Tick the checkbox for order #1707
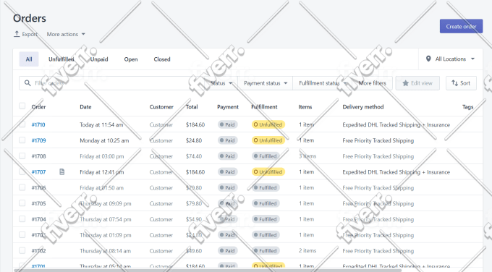The height and width of the screenshot is (272, 492). (x=22, y=171)
